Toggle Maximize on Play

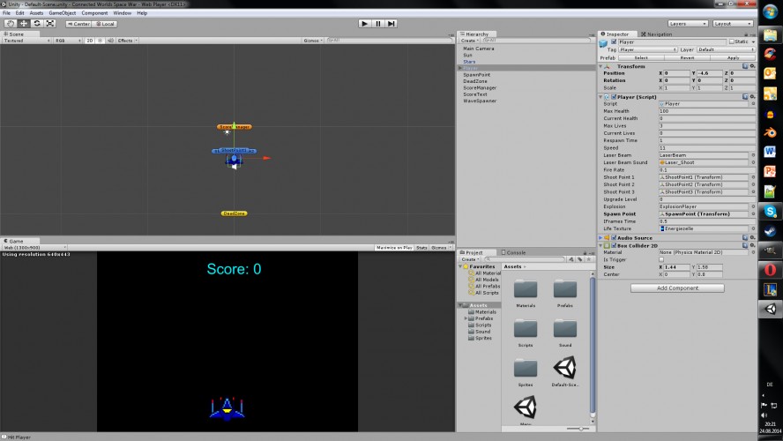[x=394, y=248]
